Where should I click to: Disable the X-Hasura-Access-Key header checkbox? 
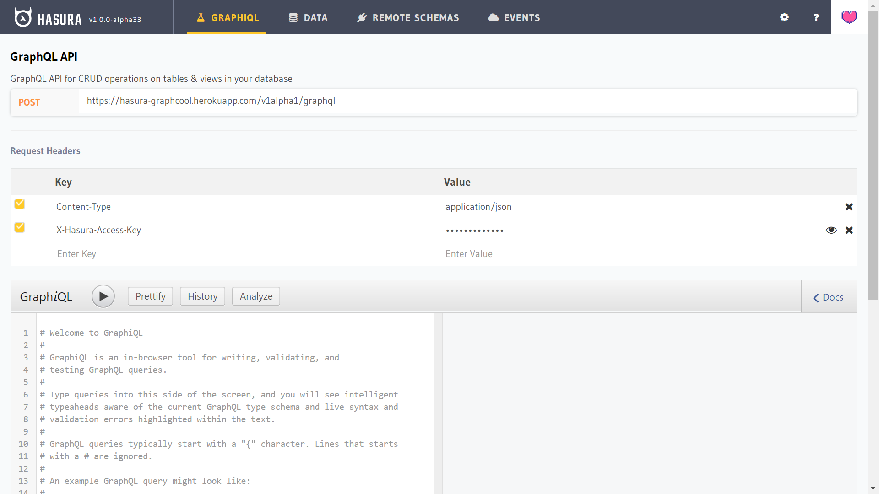click(20, 227)
